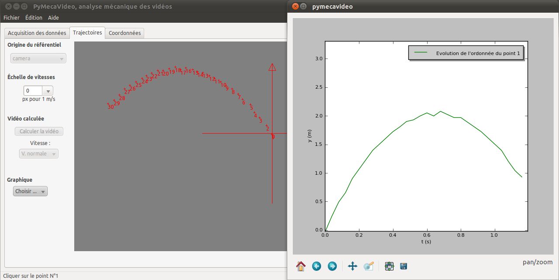Open the Aide menu
559x280 pixels.
coord(53,18)
